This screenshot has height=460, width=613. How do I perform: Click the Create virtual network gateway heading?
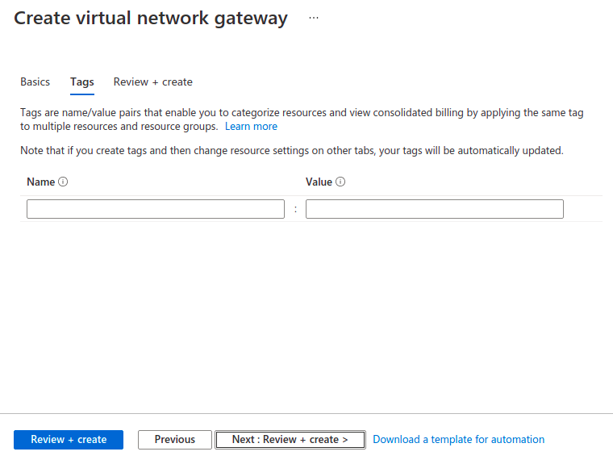(x=151, y=19)
